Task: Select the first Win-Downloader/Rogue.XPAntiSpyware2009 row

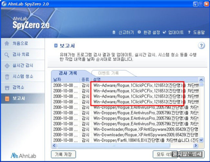Action: (125, 129)
